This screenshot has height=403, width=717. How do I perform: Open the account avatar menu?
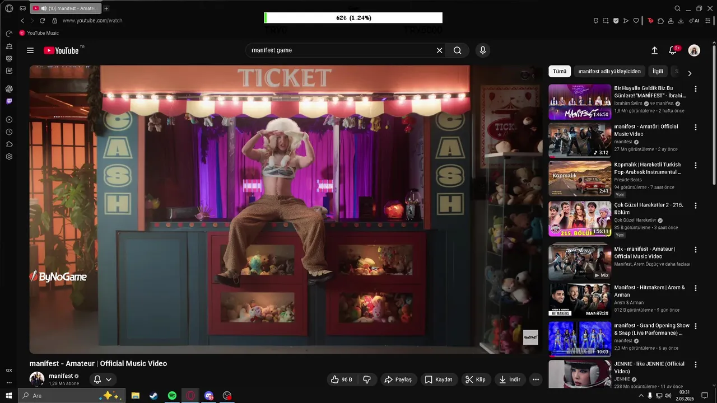coord(694,50)
